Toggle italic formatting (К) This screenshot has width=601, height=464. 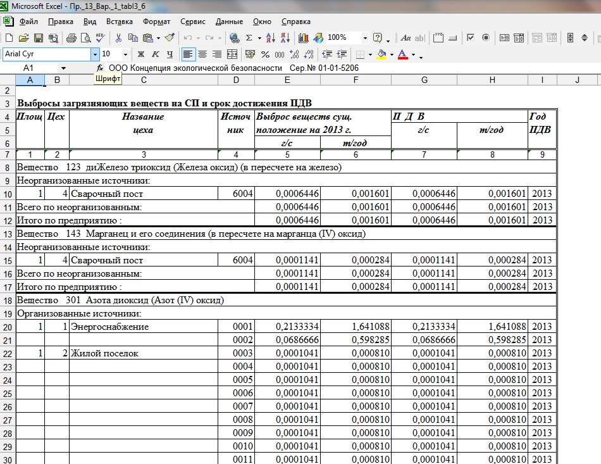pos(156,54)
